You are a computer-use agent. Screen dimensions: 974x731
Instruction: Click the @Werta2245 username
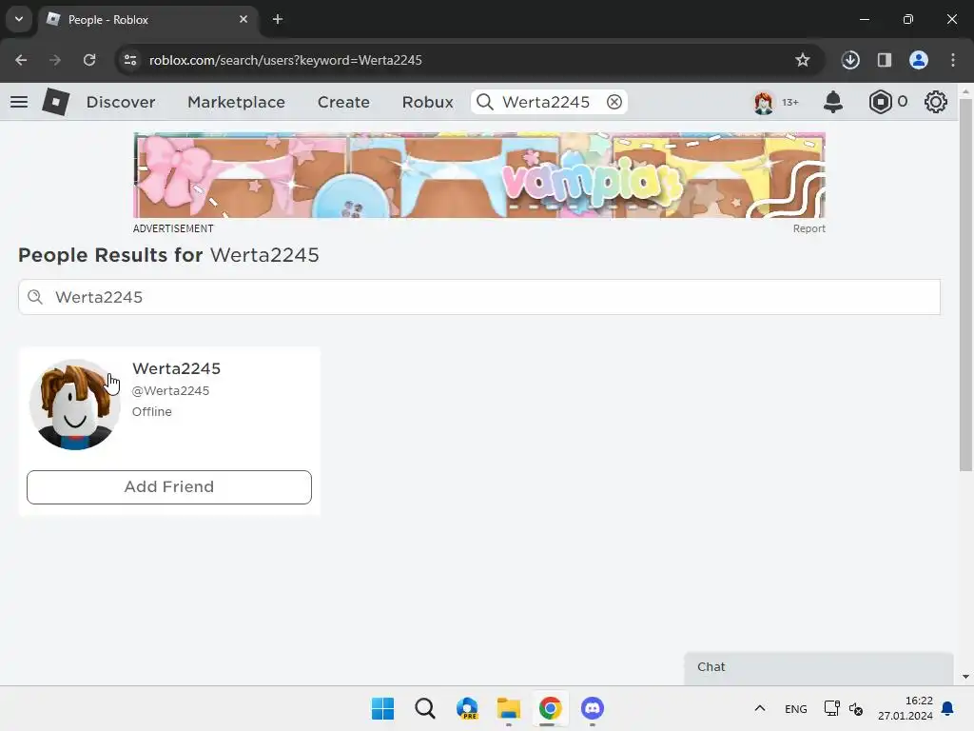[171, 391]
